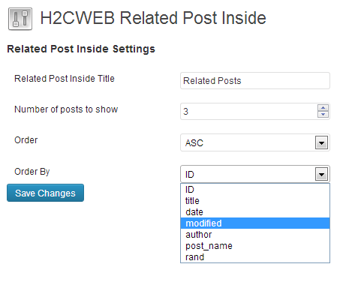Choose 'date' from the Order By list
This screenshot has width=346, height=294.
pyautogui.click(x=255, y=212)
